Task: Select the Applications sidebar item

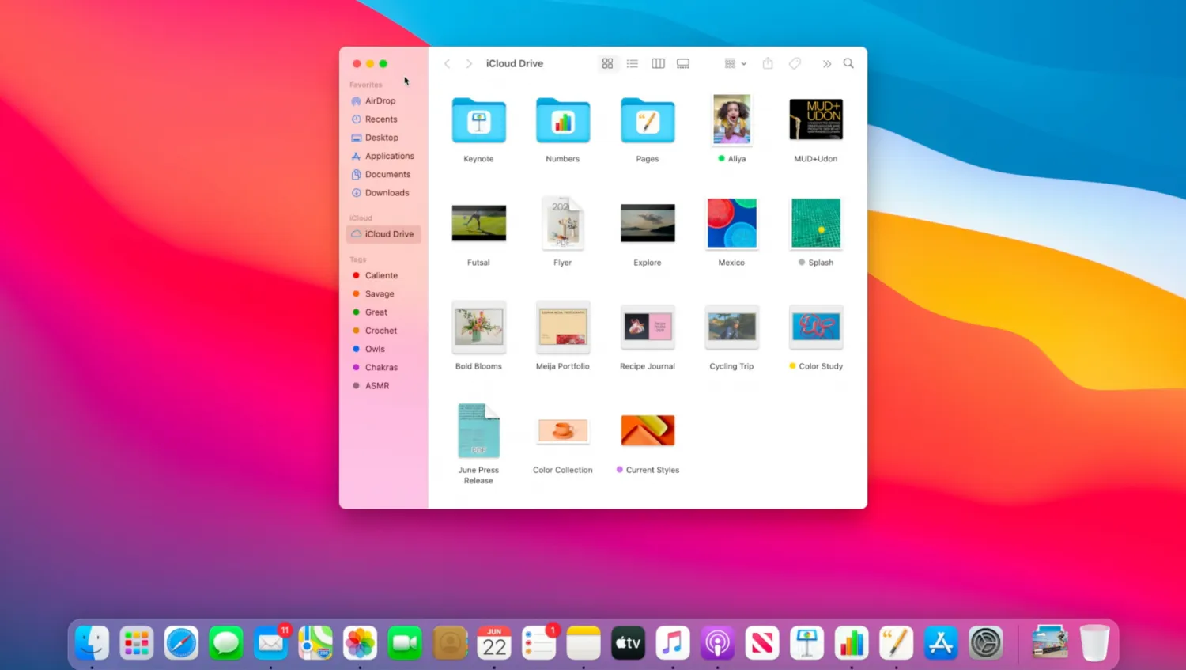Action: click(x=389, y=156)
